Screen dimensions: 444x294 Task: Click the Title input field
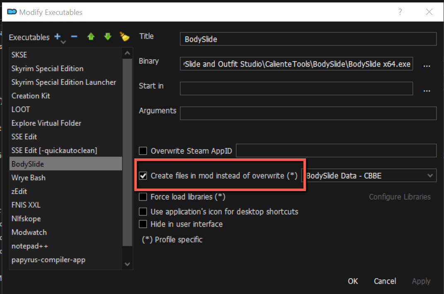click(308, 39)
